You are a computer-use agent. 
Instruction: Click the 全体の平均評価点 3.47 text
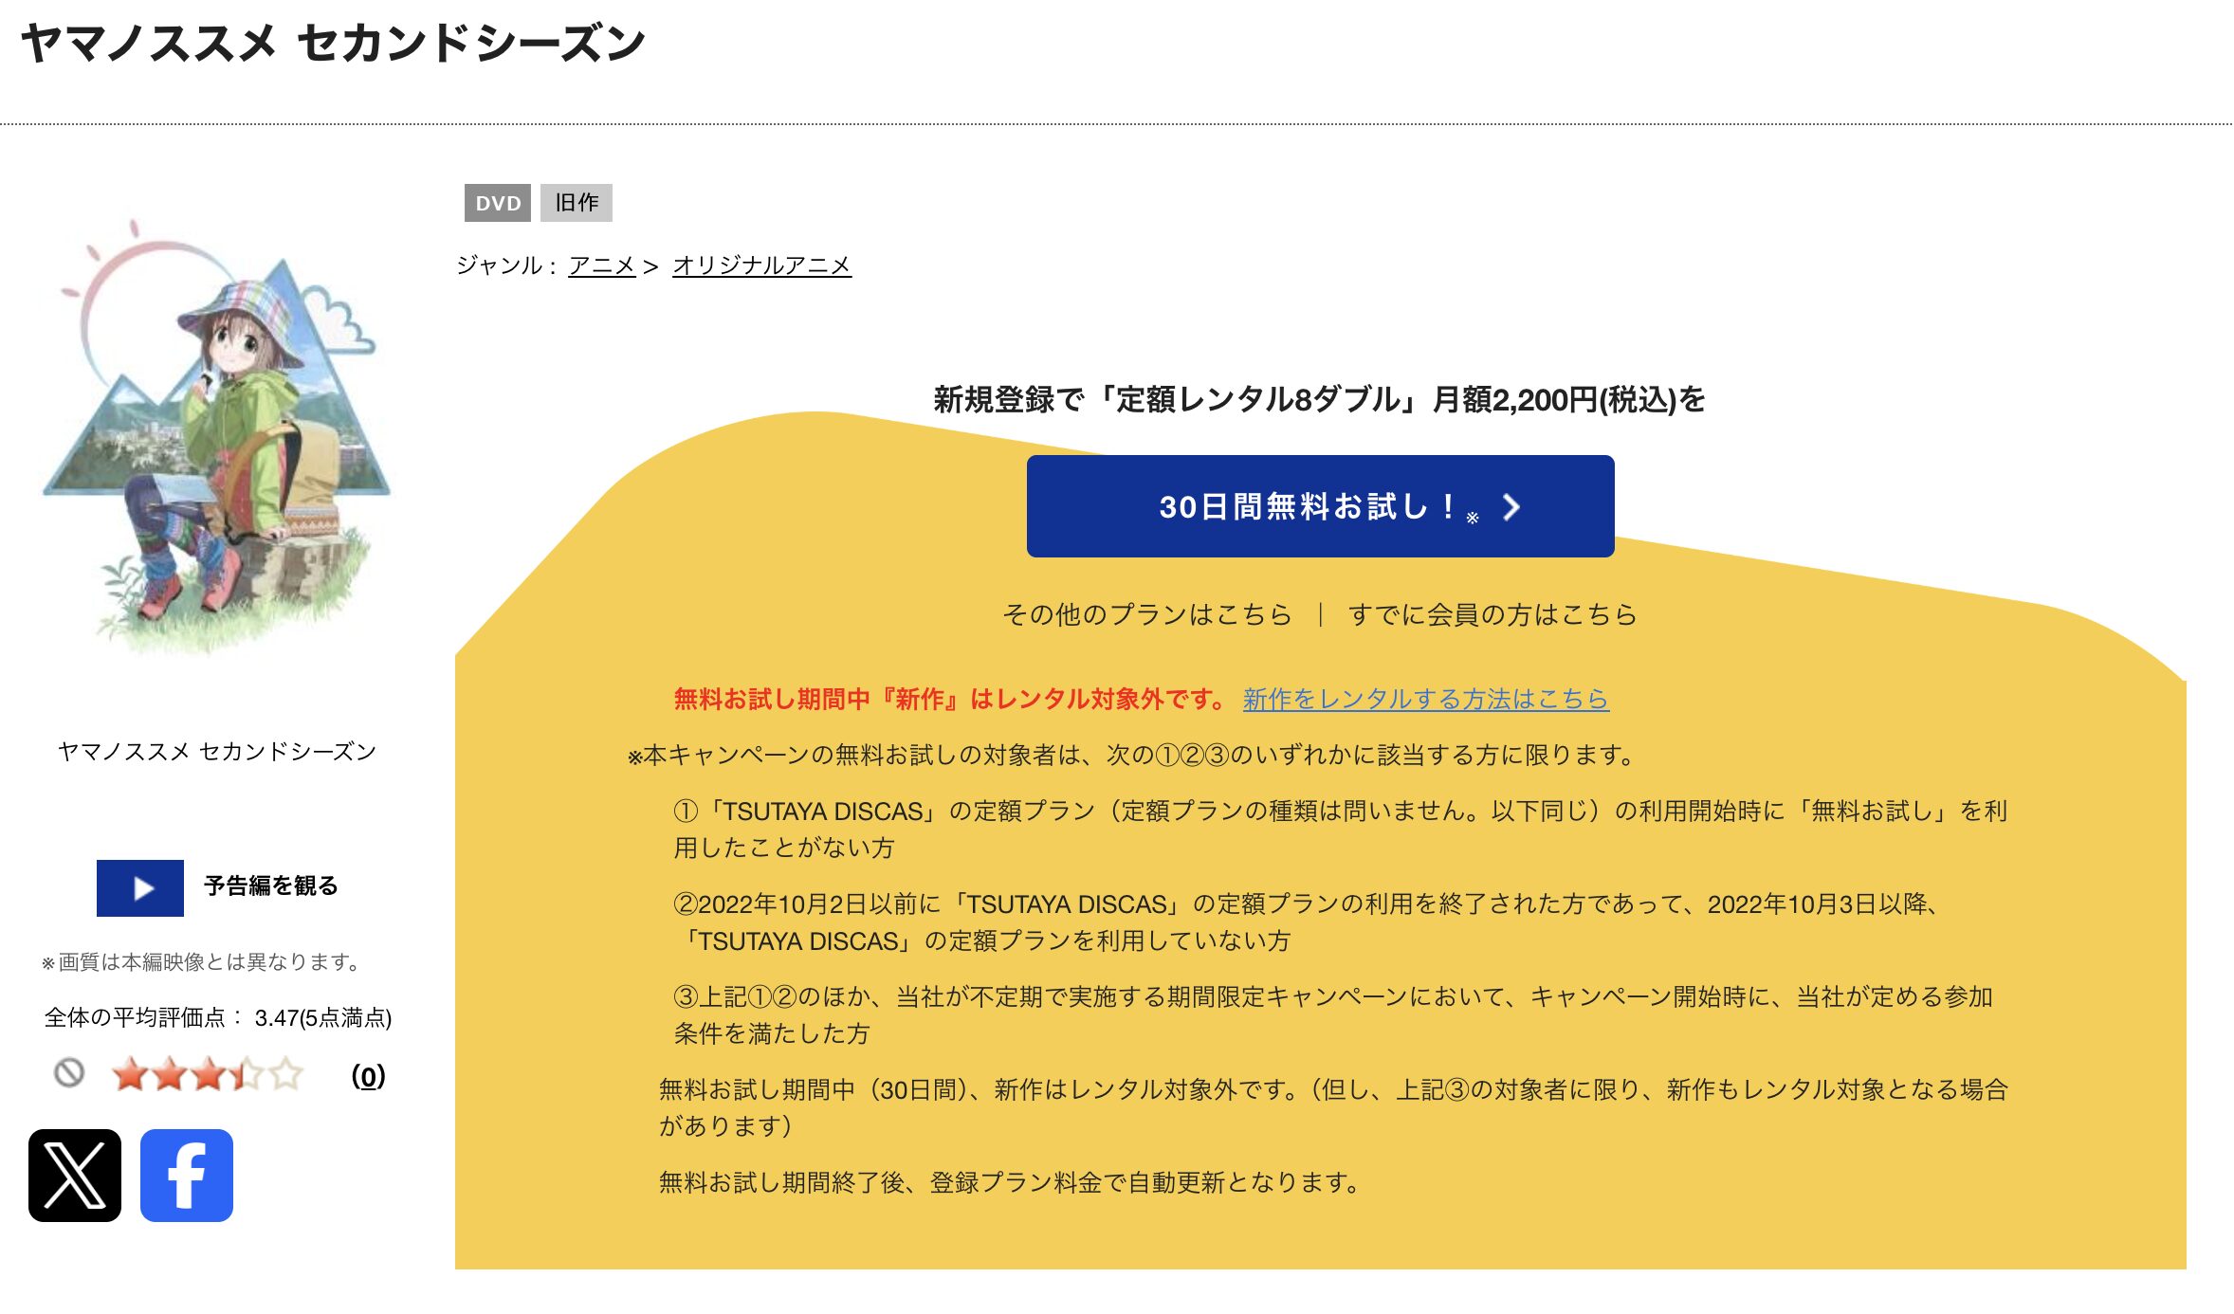(x=218, y=1017)
